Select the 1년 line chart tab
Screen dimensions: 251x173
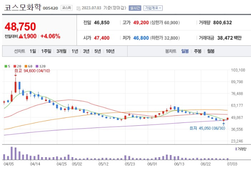tap(75, 51)
